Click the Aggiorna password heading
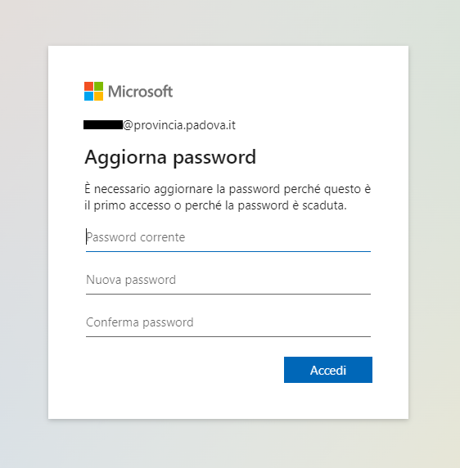This screenshot has width=460, height=468. click(x=170, y=157)
